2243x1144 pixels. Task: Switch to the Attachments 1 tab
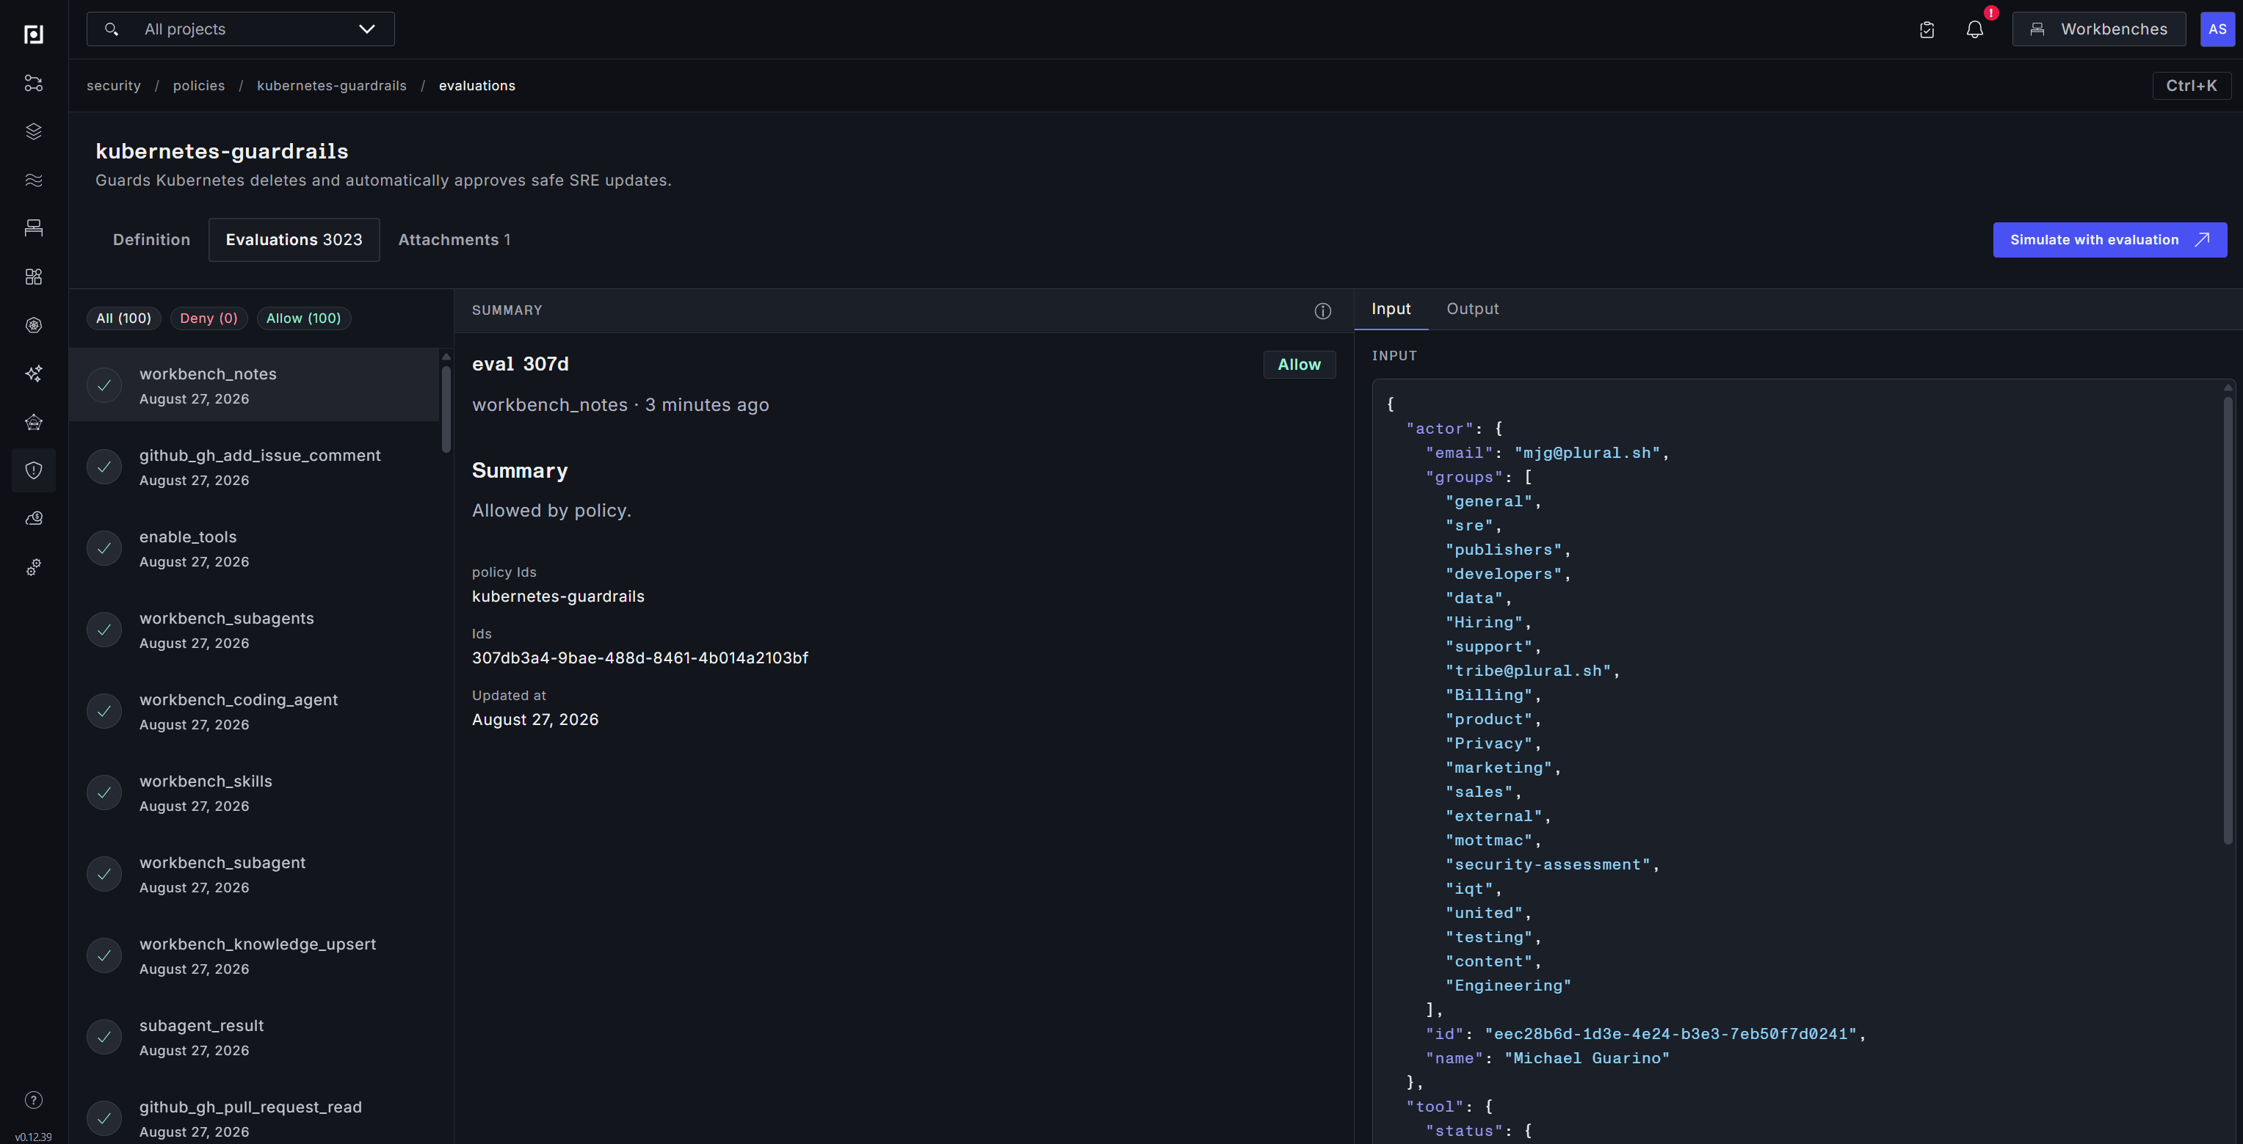[454, 240]
